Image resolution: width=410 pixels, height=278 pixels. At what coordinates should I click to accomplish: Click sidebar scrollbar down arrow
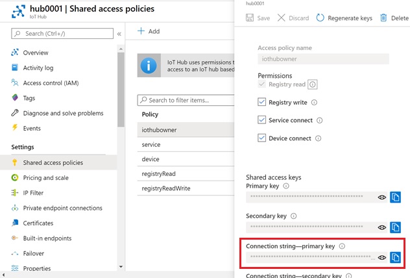(121, 267)
